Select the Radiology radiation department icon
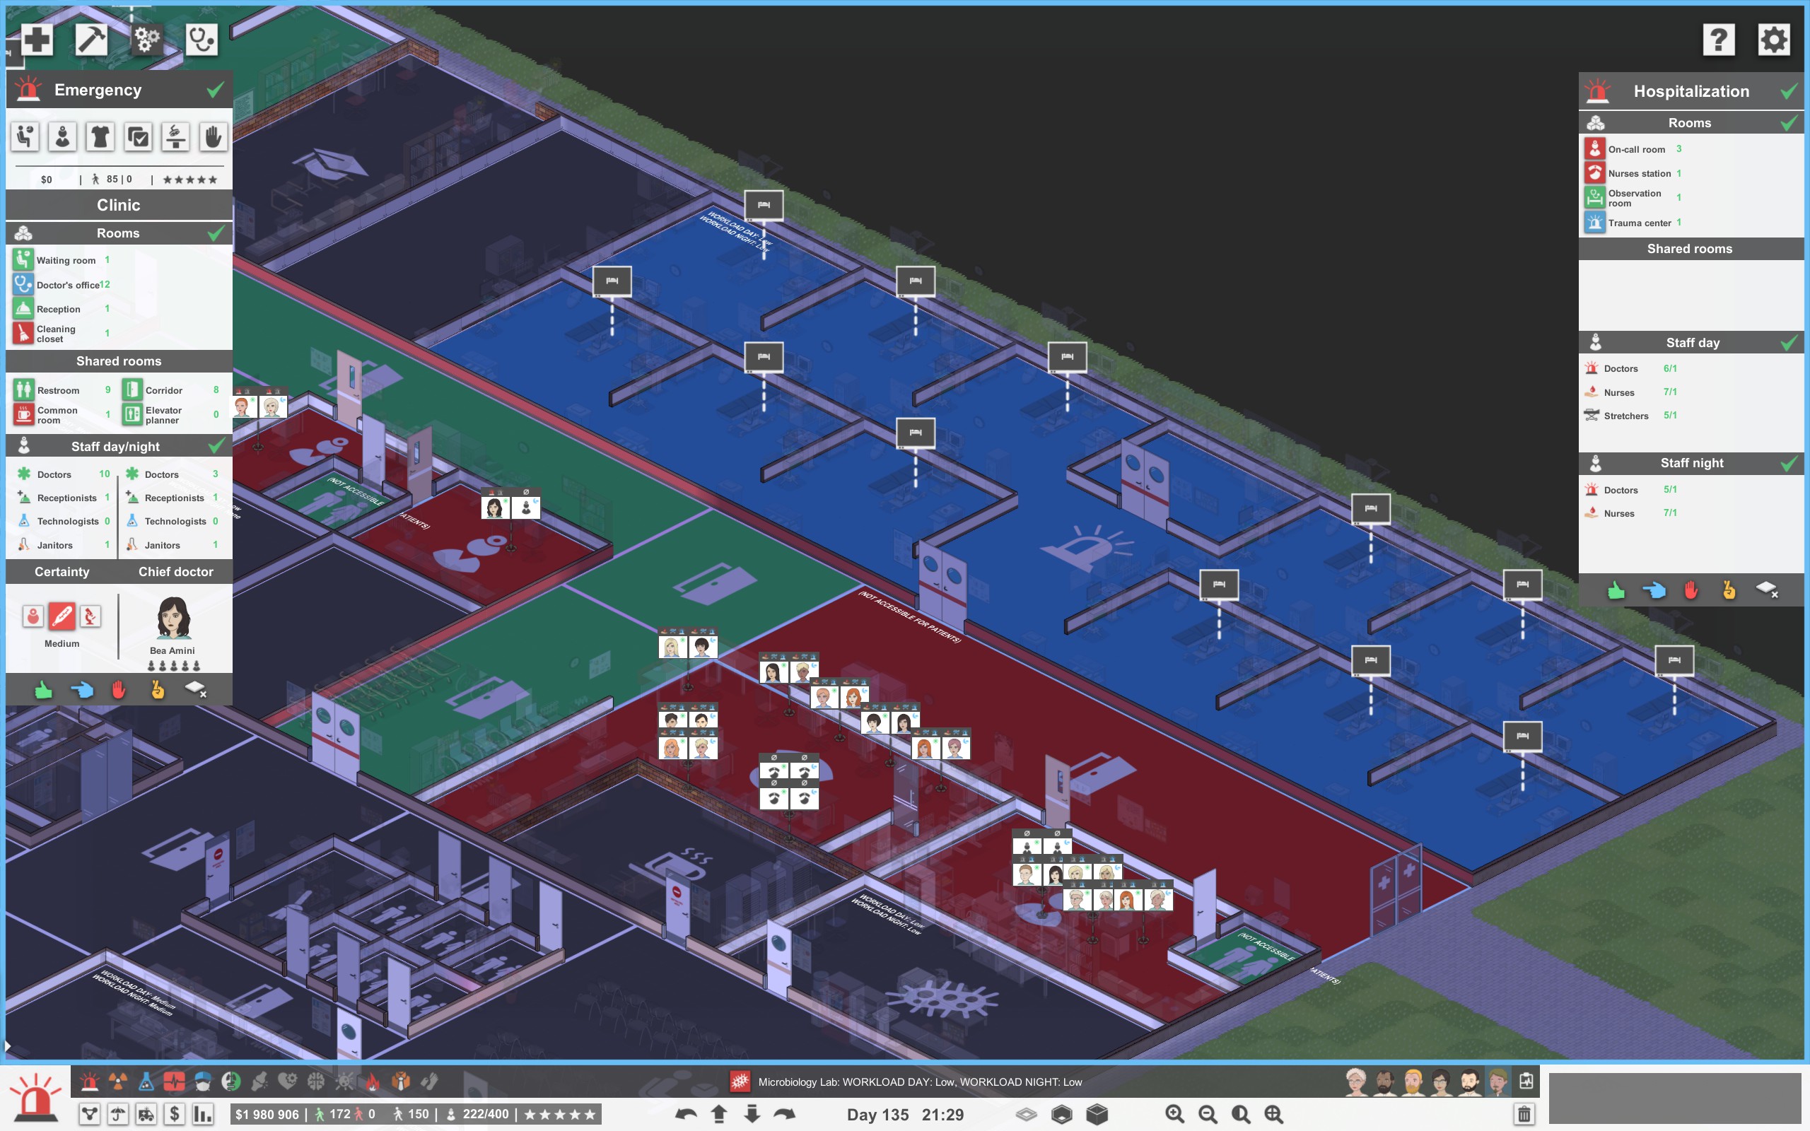Screen dimensions: 1810x1131 pyautogui.click(x=118, y=1081)
